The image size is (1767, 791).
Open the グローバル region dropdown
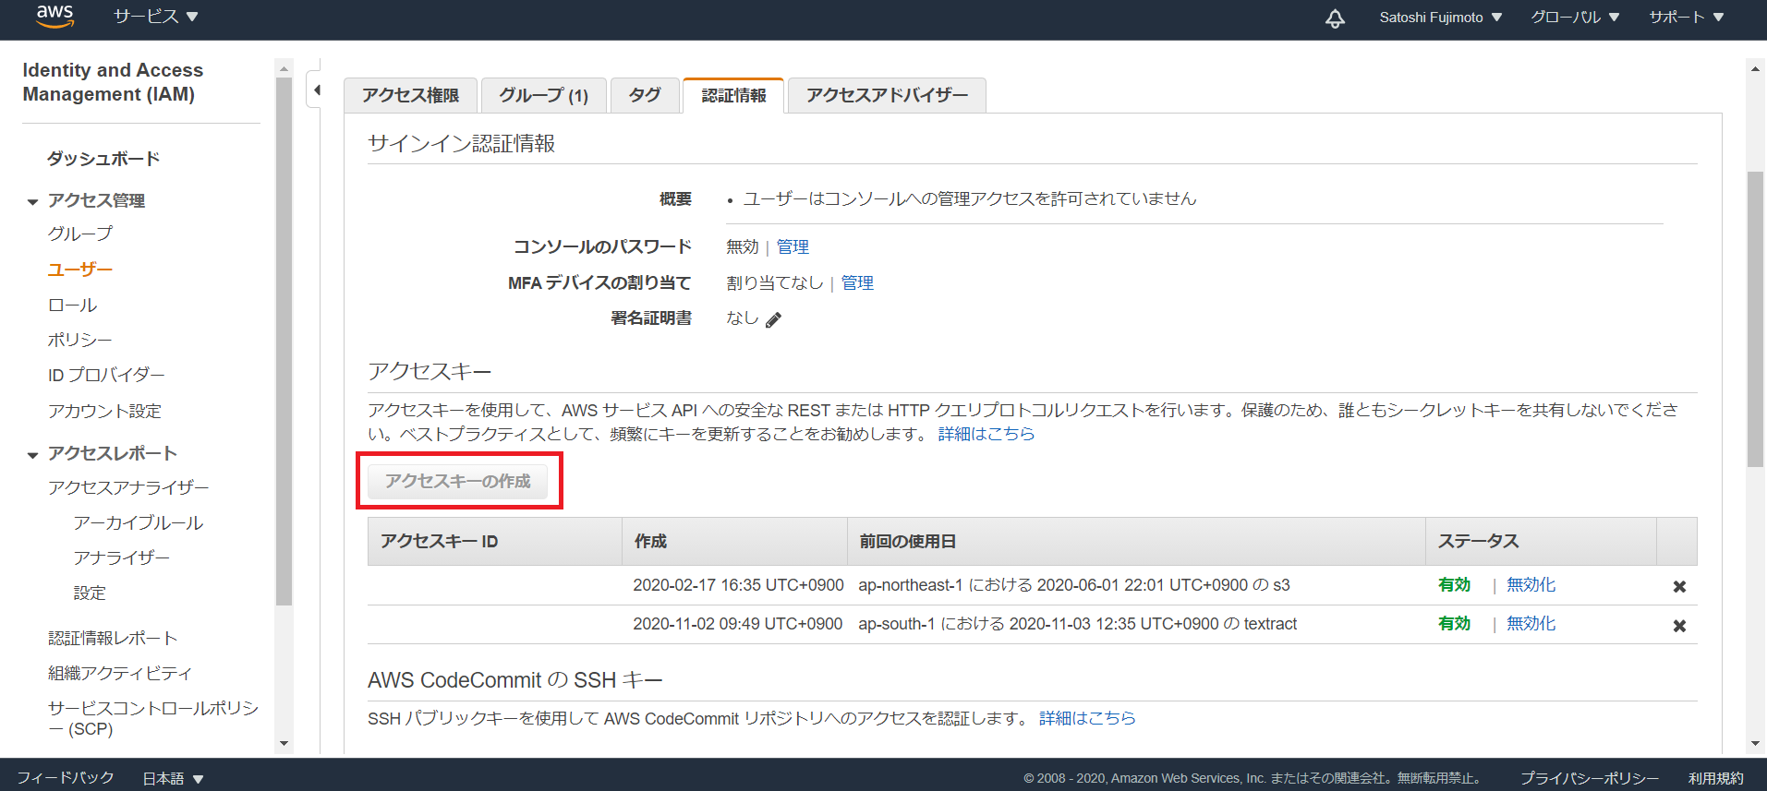pos(1575,18)
